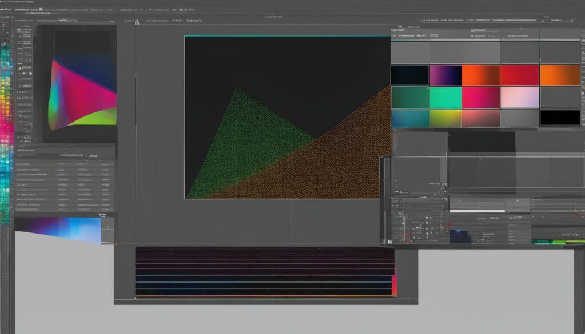Screen dimensions: 585x334
Task: Open the gradient preview thumbnail in the left panel
Action: [83, 92]
